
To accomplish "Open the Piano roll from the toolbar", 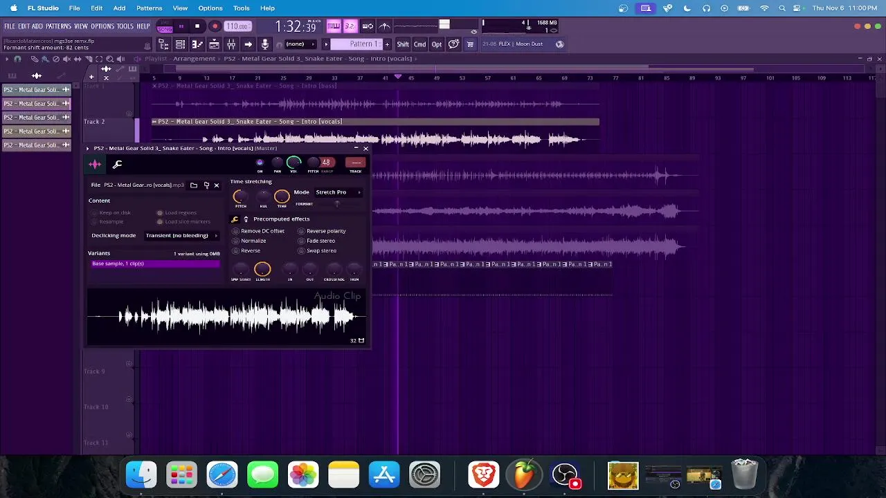I will point(197,44).
